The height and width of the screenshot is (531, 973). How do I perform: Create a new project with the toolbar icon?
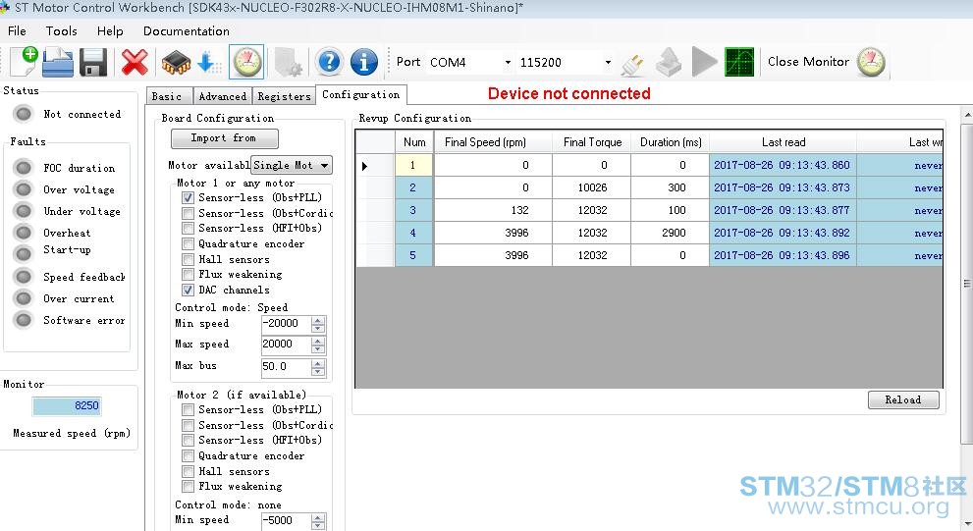point(25,62)
